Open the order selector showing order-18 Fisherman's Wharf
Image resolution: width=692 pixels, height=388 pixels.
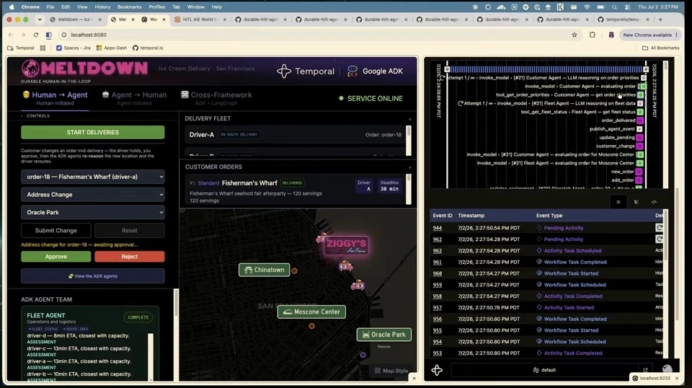point(93,177)
